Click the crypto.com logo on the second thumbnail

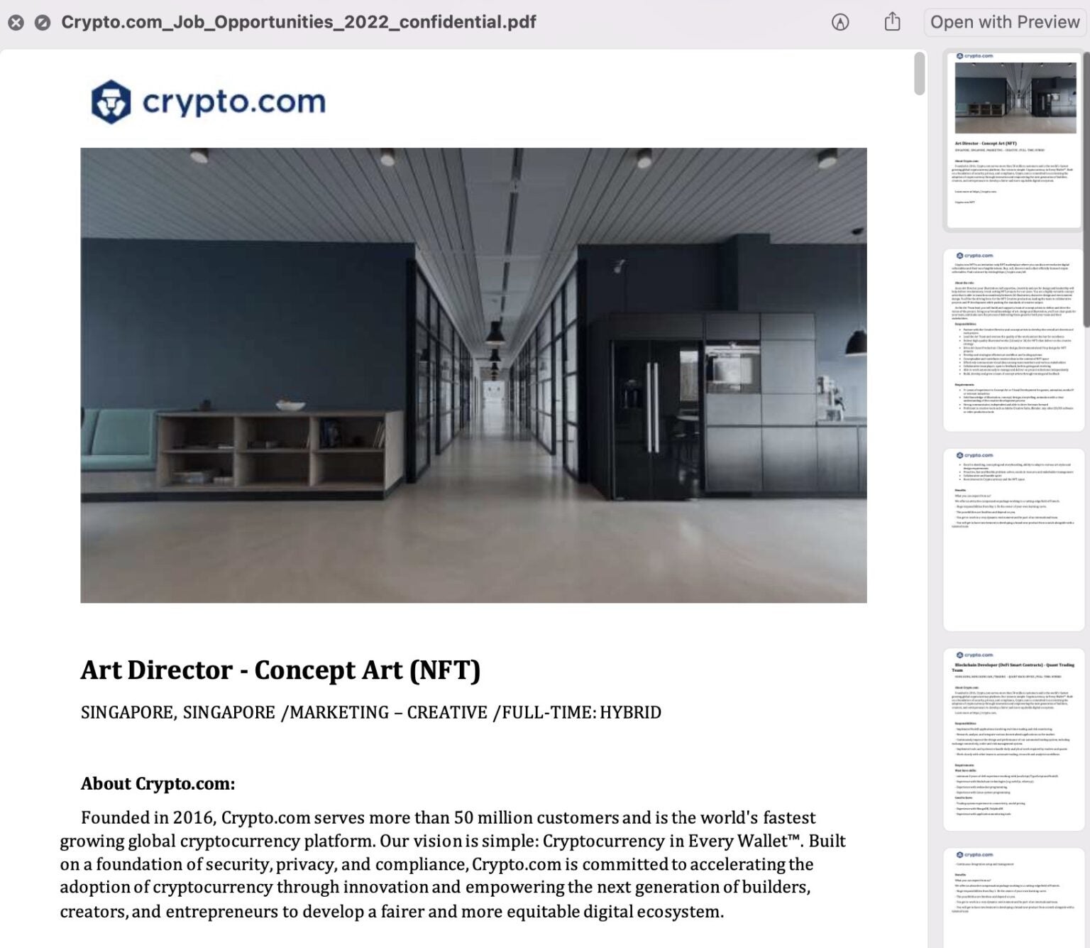(975, 256)
